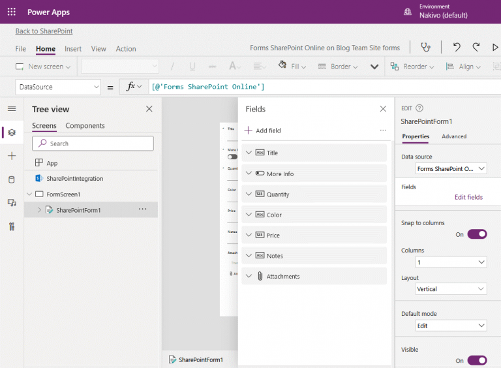Expand the Notes field card
Image resolution: width=501 pixels, height=368 pixels.
point(249,256)
